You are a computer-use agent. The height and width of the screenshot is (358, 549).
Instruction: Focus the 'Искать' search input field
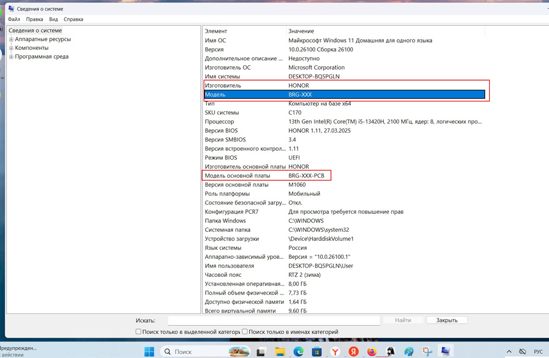point(274,321)
